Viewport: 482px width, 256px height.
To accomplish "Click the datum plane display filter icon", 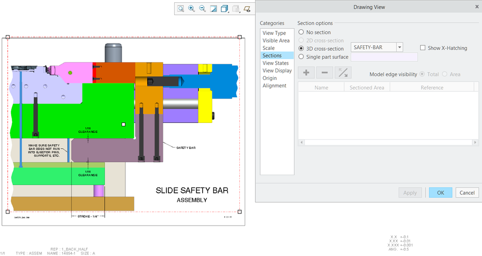I will (247, 9).
